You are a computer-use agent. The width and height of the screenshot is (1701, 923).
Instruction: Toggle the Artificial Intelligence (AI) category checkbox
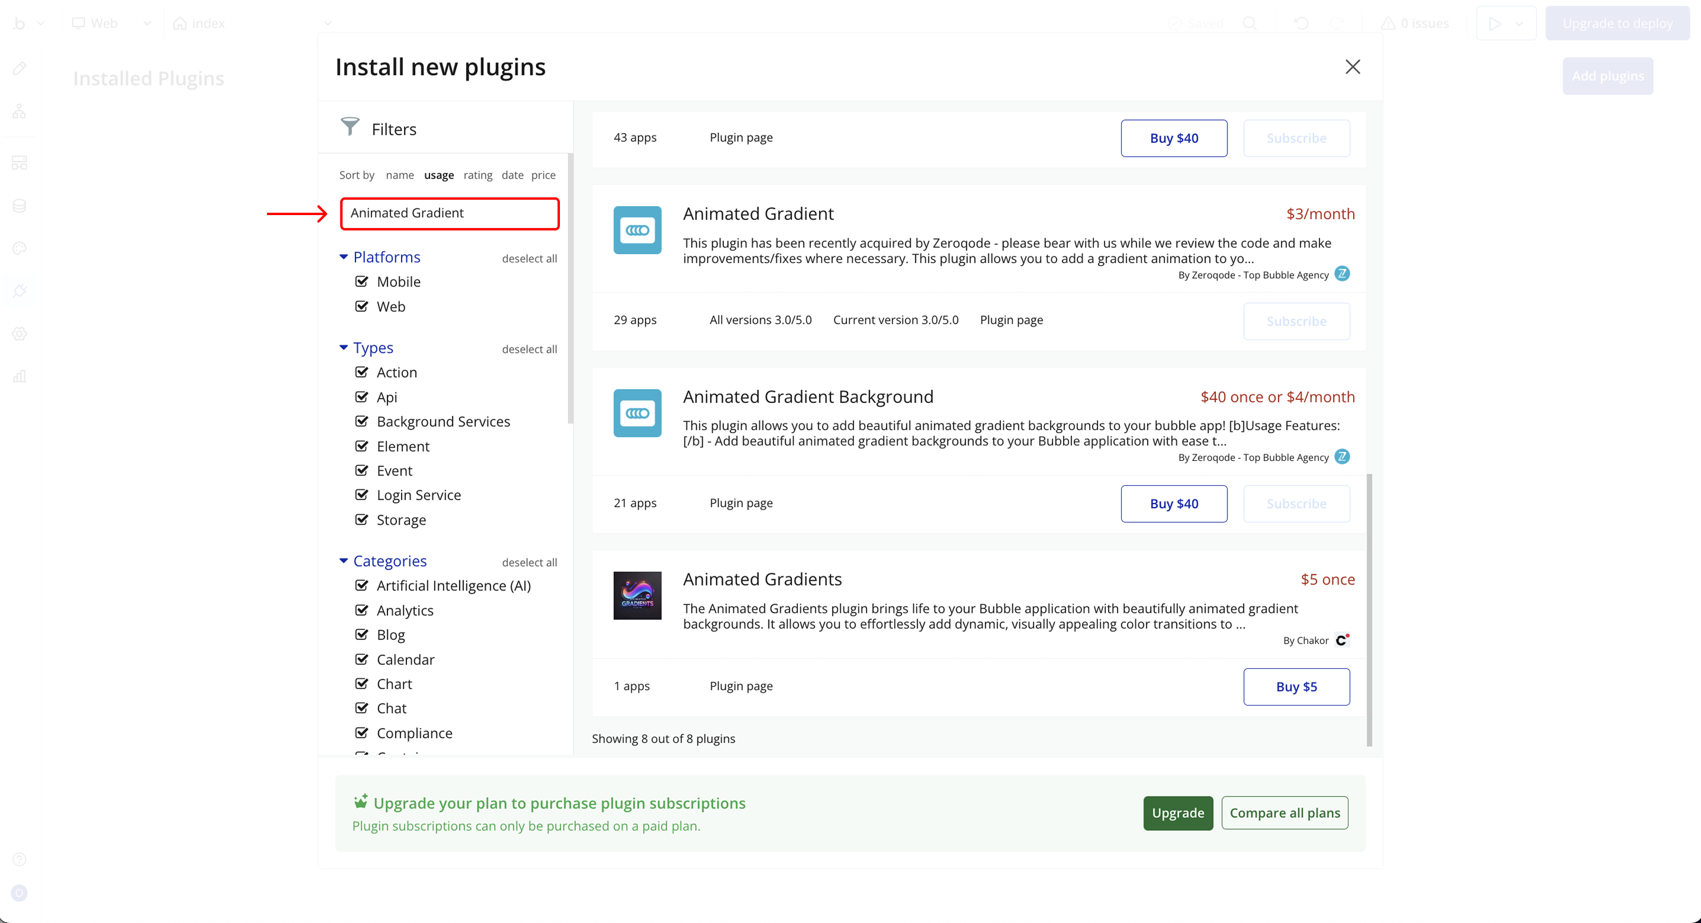(x=361, y=586)
